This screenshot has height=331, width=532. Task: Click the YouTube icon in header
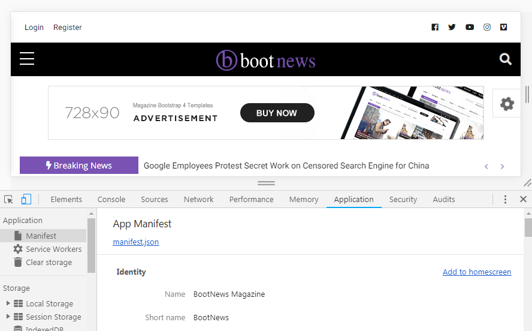[470, 27]
